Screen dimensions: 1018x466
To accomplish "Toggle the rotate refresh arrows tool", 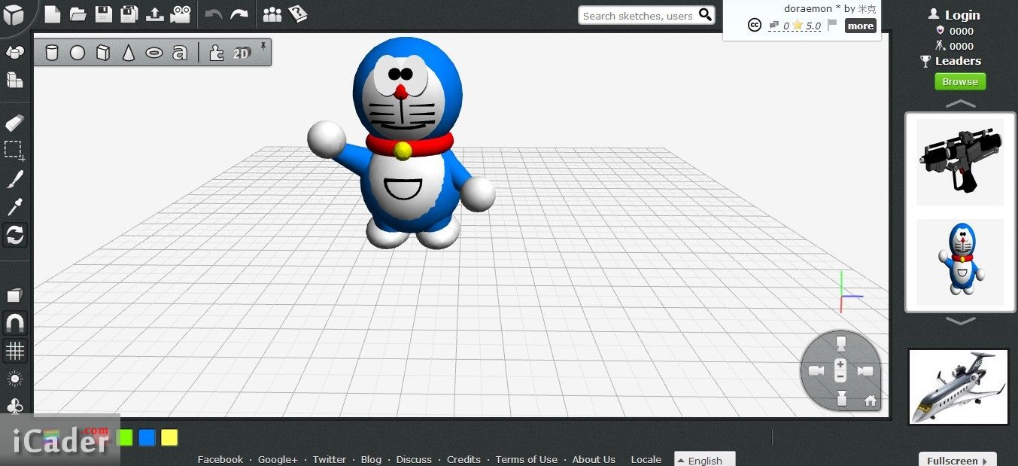I will [x=15, y=235].
